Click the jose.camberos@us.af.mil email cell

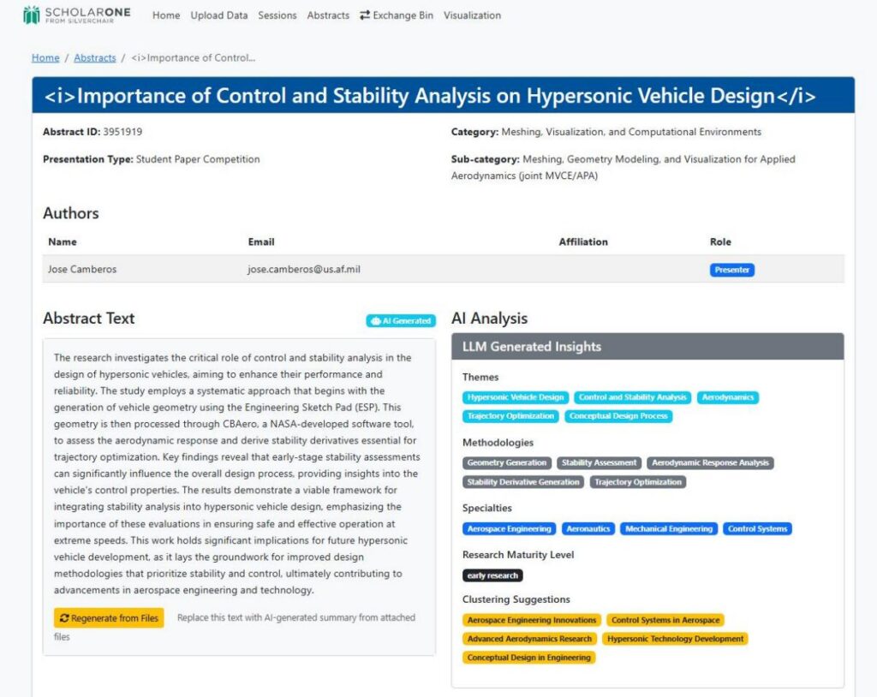[304, 269]
